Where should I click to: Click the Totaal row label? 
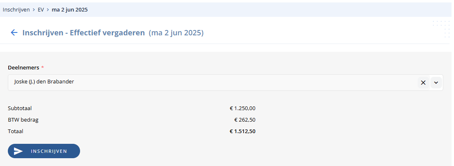(16, 131)
